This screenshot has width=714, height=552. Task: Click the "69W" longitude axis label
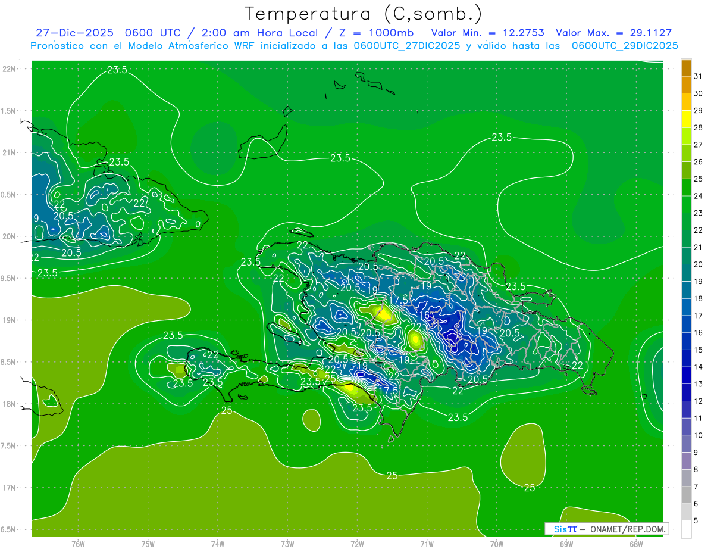[x=566, y=544]
